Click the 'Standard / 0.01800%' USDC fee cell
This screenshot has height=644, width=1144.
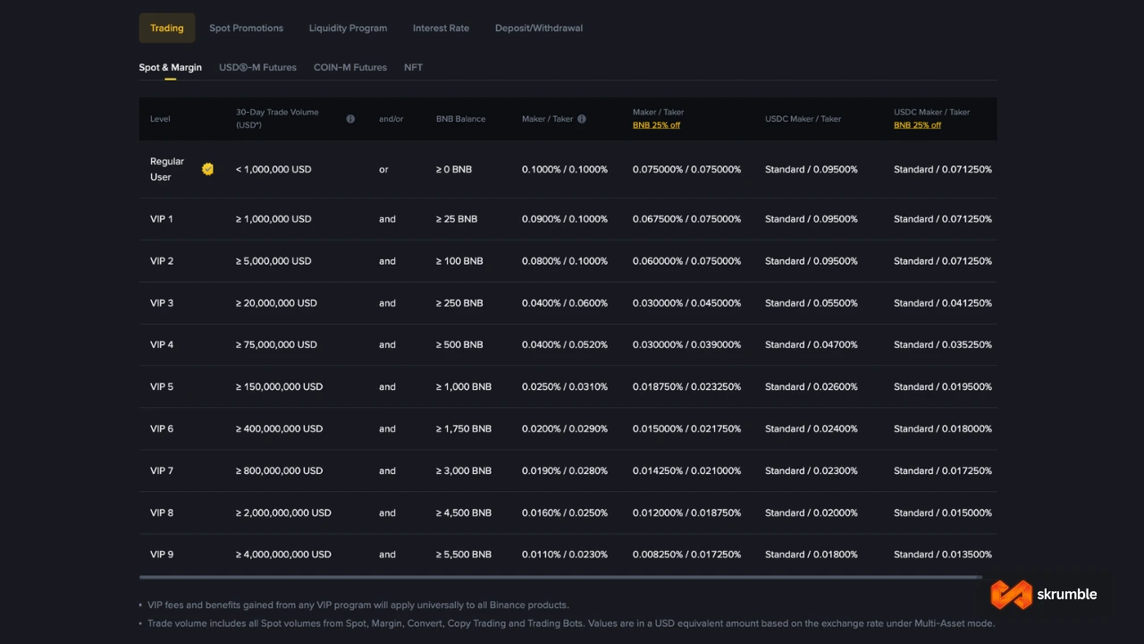click(812, 555)
